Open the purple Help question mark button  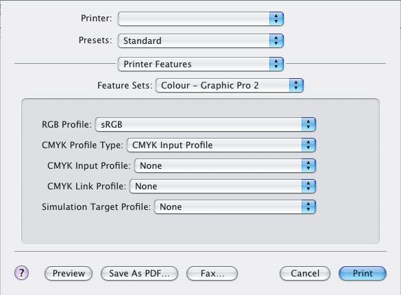(x=21, y=272)
